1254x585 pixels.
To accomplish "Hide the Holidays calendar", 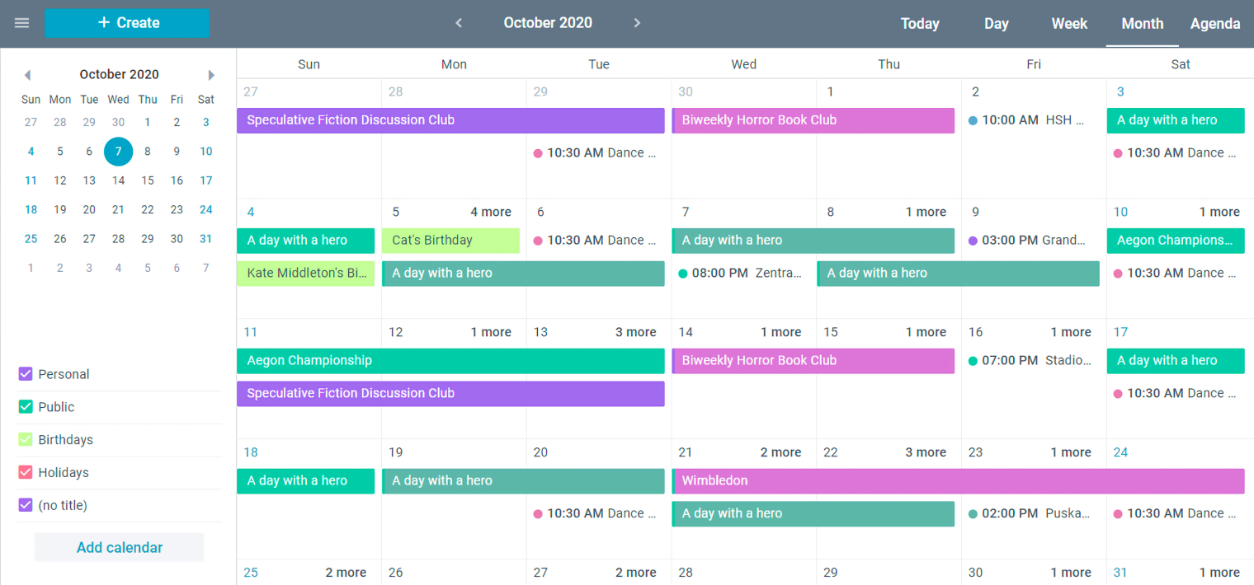I will tap(26, 473).
